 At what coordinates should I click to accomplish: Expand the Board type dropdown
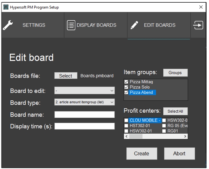pos(85,102)
